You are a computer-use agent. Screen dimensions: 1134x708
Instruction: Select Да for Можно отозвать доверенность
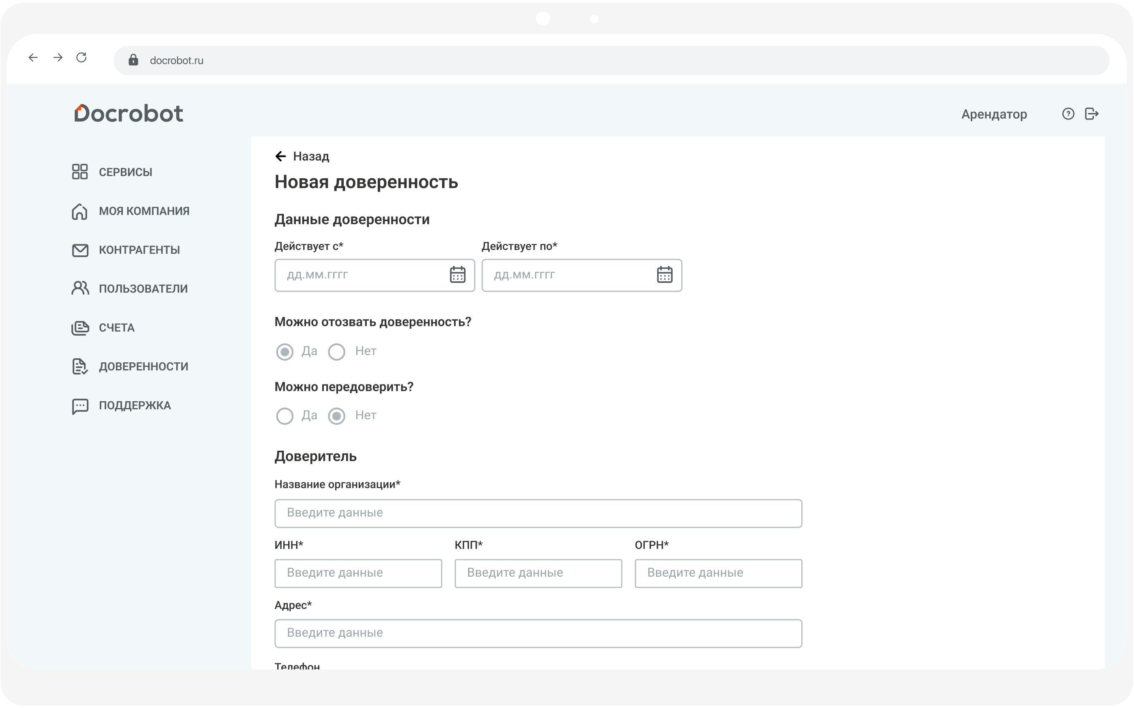[285, 352]
